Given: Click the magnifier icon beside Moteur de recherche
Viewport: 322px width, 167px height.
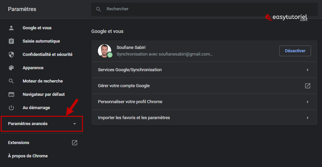Looking at the screenshot, I should tap(11, 81).
